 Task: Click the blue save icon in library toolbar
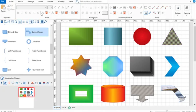point(2,21)
